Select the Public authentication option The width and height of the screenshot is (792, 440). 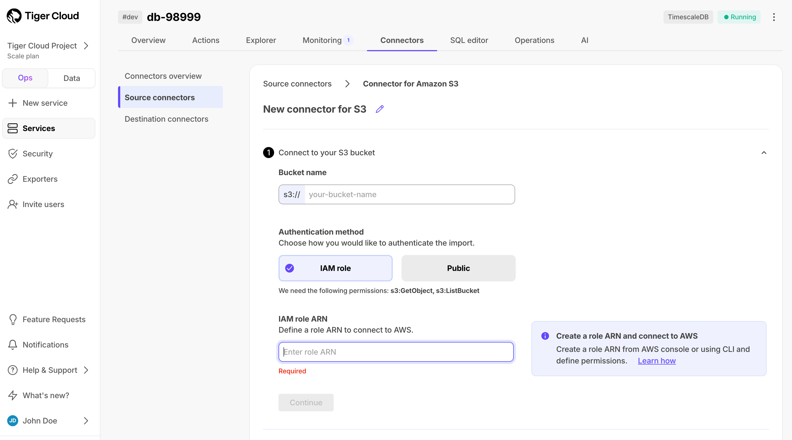(x=458, y=268)
